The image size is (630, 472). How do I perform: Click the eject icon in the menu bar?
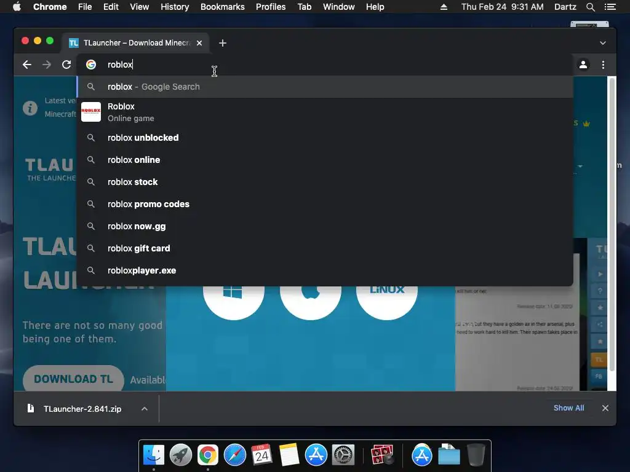click(x=444, y=7)
